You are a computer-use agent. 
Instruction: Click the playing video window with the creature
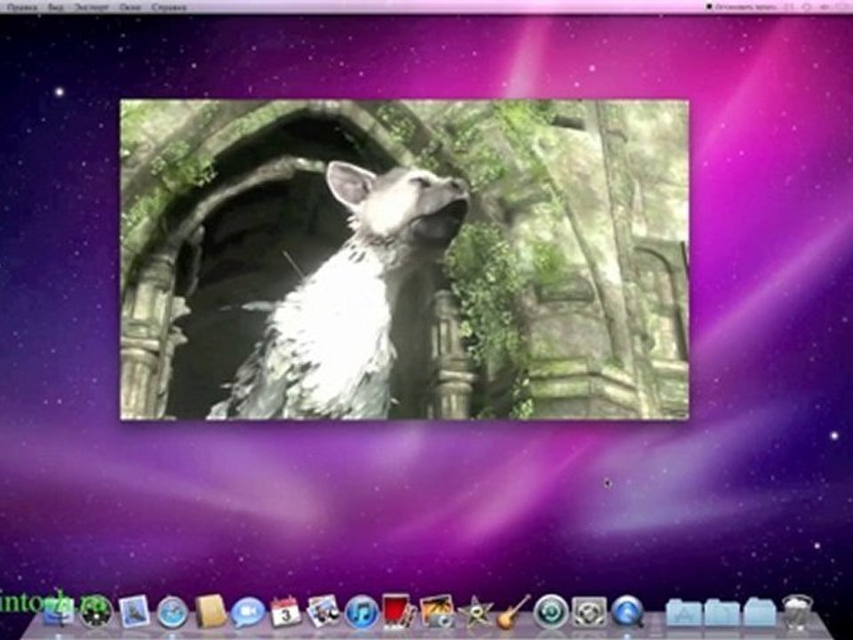(404, 259)
